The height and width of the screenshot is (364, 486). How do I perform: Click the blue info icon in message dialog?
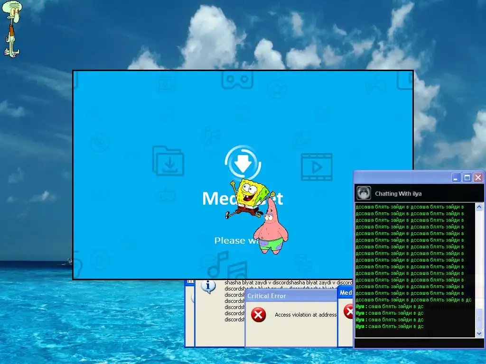208,287
